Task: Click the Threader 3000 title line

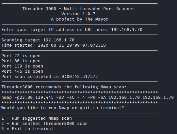Action: 78,9
